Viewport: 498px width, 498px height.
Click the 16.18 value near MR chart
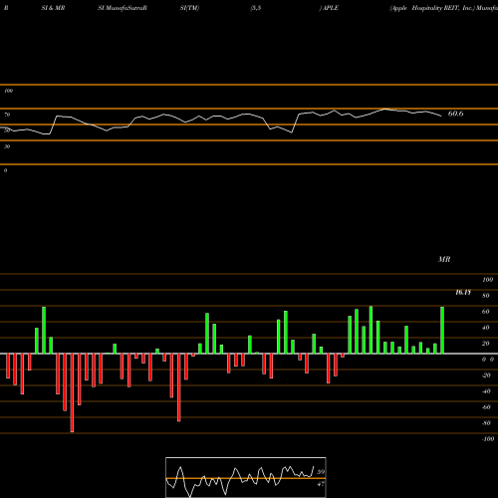(463, 292)
